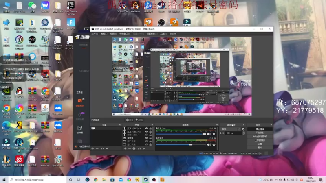Select 场景 entry in scenes list
The width and height of the screenshot is (326, 183).
tap(106, 129)
